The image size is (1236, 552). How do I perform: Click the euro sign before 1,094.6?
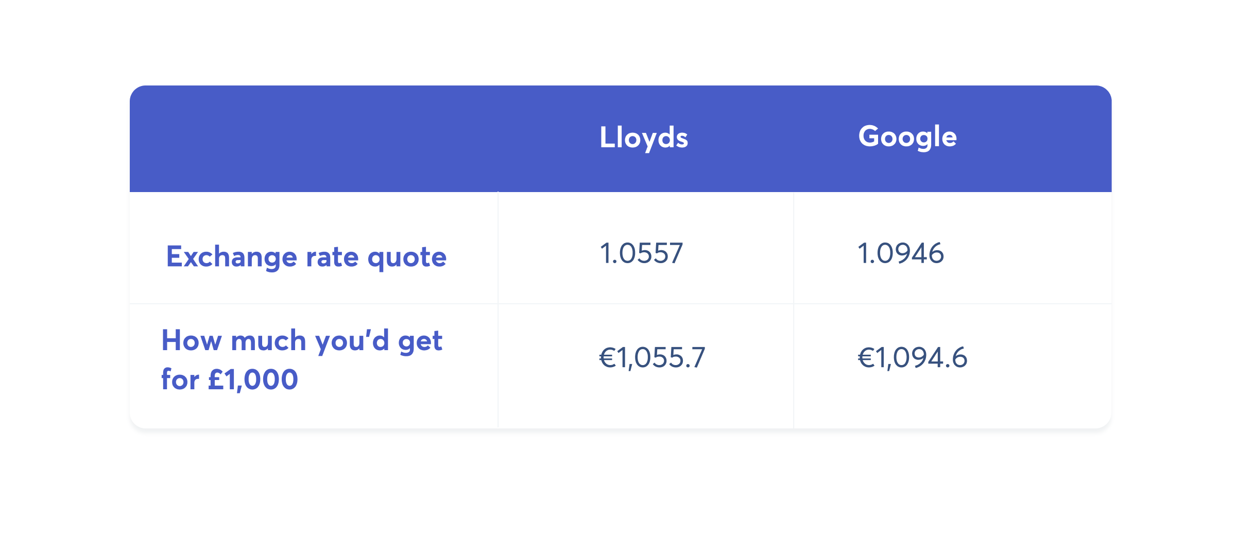(x=866, y=357)
